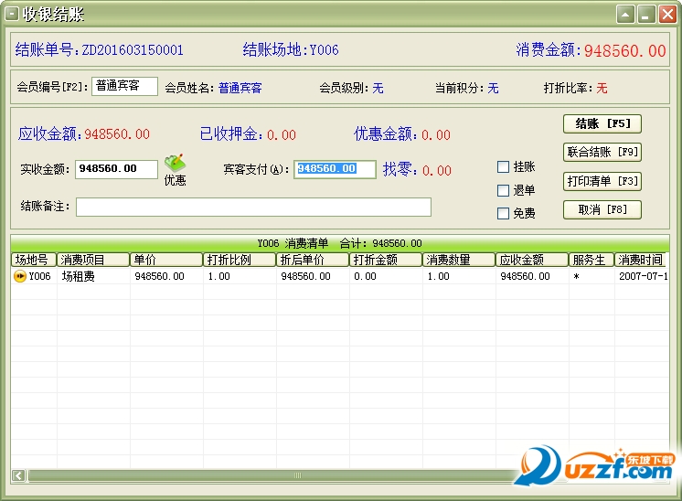This screenshot has height=501, width=682.
Task: Click the 结账场地:Y006 text
Action: pyautogui.click(x=291, y=49)
